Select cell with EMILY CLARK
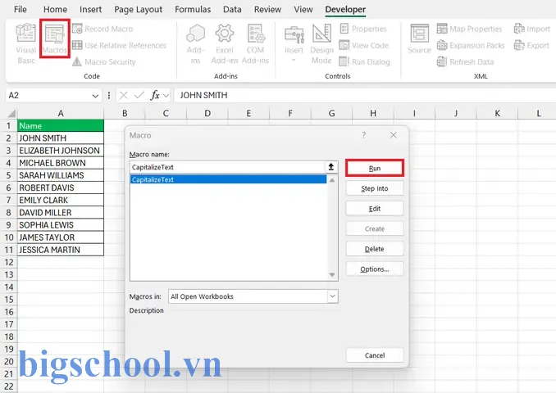The height and width of the screenshot is (393, 556). click(61, 200)
